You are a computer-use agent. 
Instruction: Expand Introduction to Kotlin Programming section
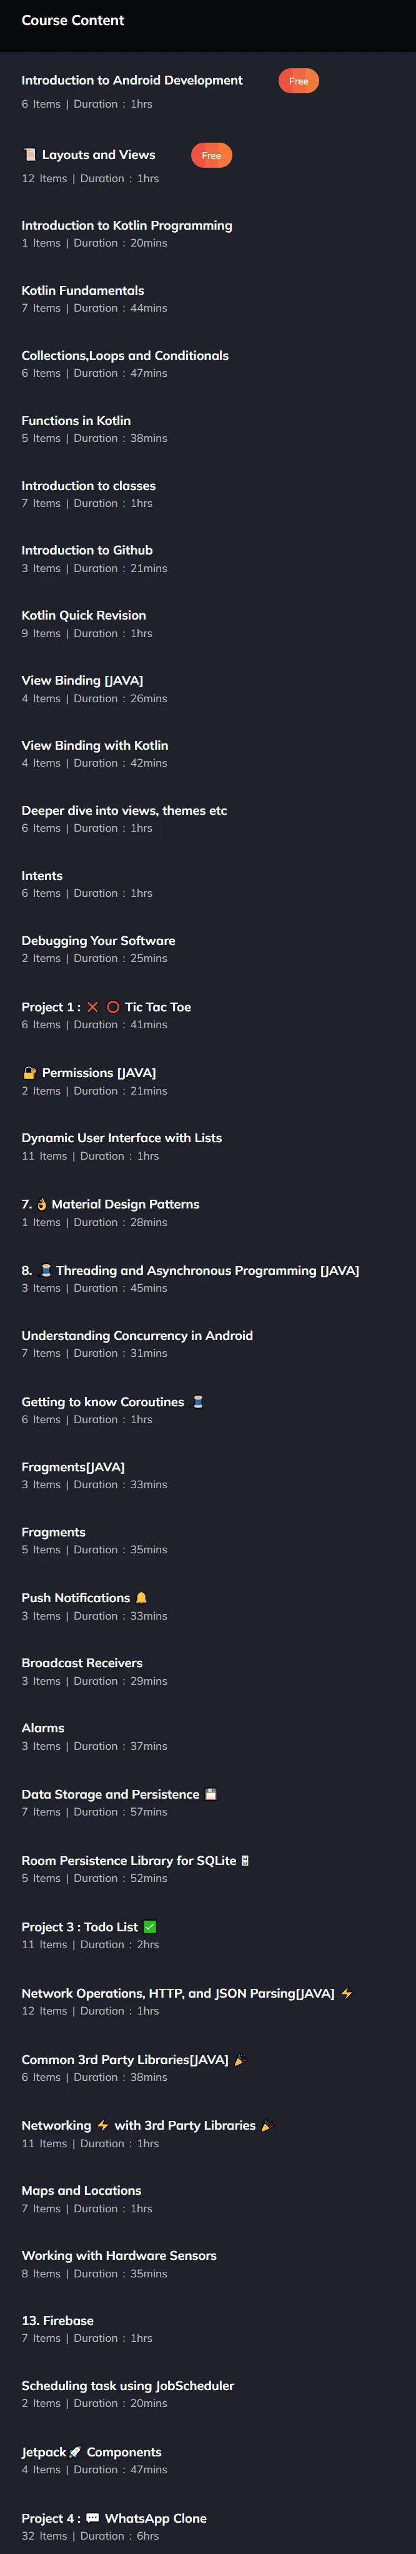pos(208,233)
